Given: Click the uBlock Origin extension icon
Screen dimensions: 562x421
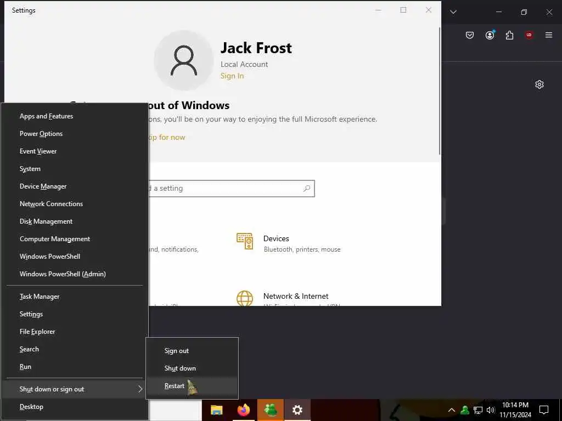Looking at the screenshot, I should coord(529,35).
